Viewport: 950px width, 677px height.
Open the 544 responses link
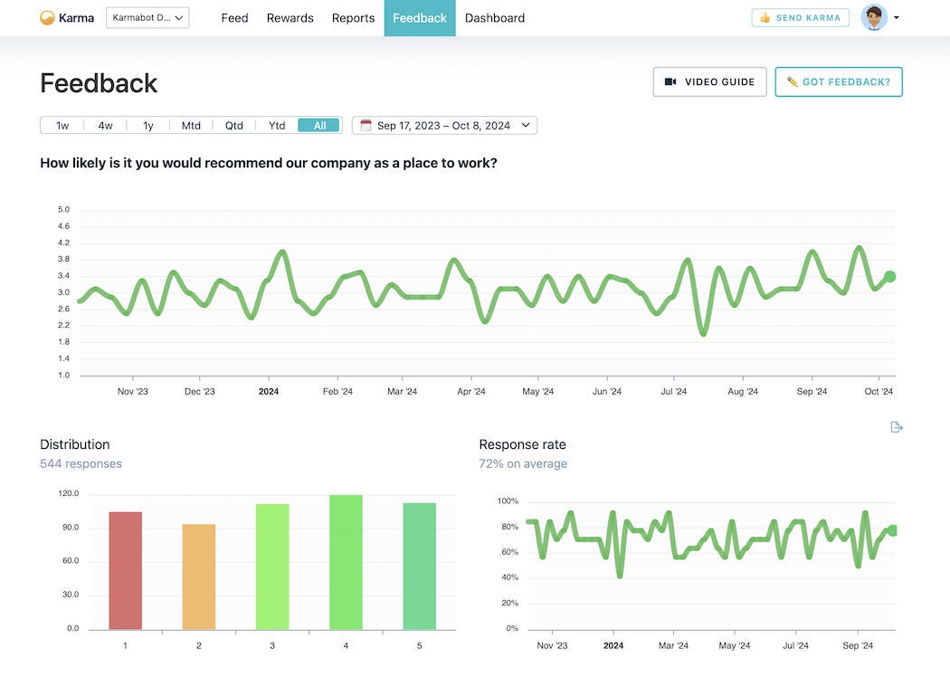point(81,462)
